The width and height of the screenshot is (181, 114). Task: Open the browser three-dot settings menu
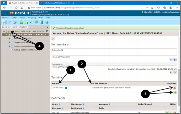point(177,8)
